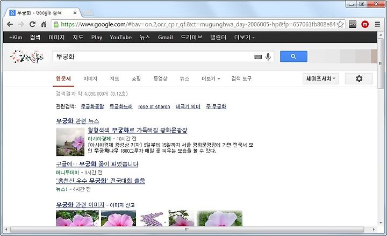Click the news thumbnail of flower and rock
Screen dimensions: 387x236
tap(70, 142)
